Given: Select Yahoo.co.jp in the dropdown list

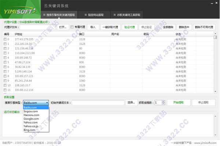Looking at the screenshot, I should (36, 126).
